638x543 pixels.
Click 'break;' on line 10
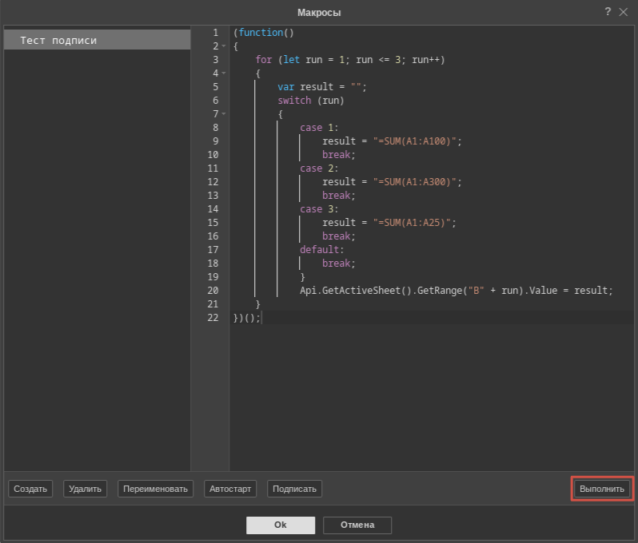click(x=338, y=155)
